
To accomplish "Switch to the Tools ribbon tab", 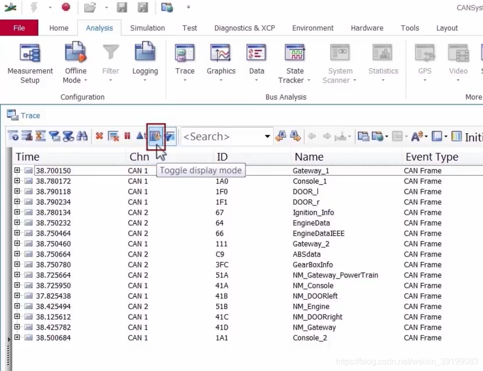I will click(x=410, y=28).
